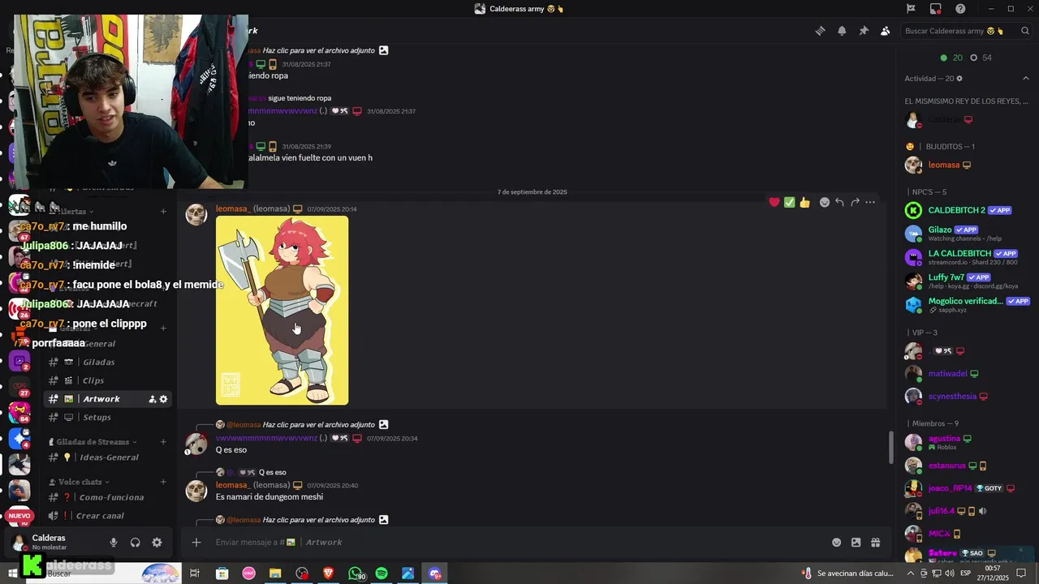The height and width of the screenshot is (584, 1039).
Task: Click the plus attach button in message bar
Action: coord(196,542)
